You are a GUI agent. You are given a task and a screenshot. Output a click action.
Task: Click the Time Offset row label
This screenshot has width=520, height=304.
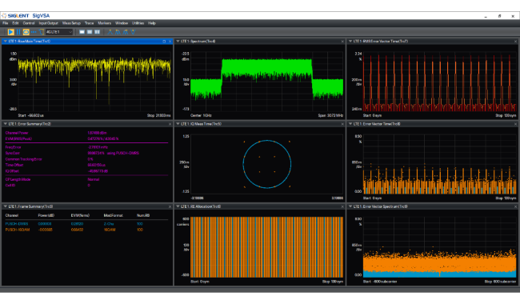coord(14,165)
